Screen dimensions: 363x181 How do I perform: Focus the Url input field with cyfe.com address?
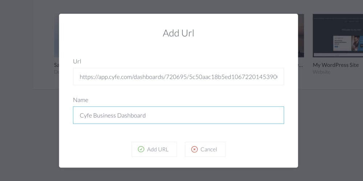[x=178, y=77]
